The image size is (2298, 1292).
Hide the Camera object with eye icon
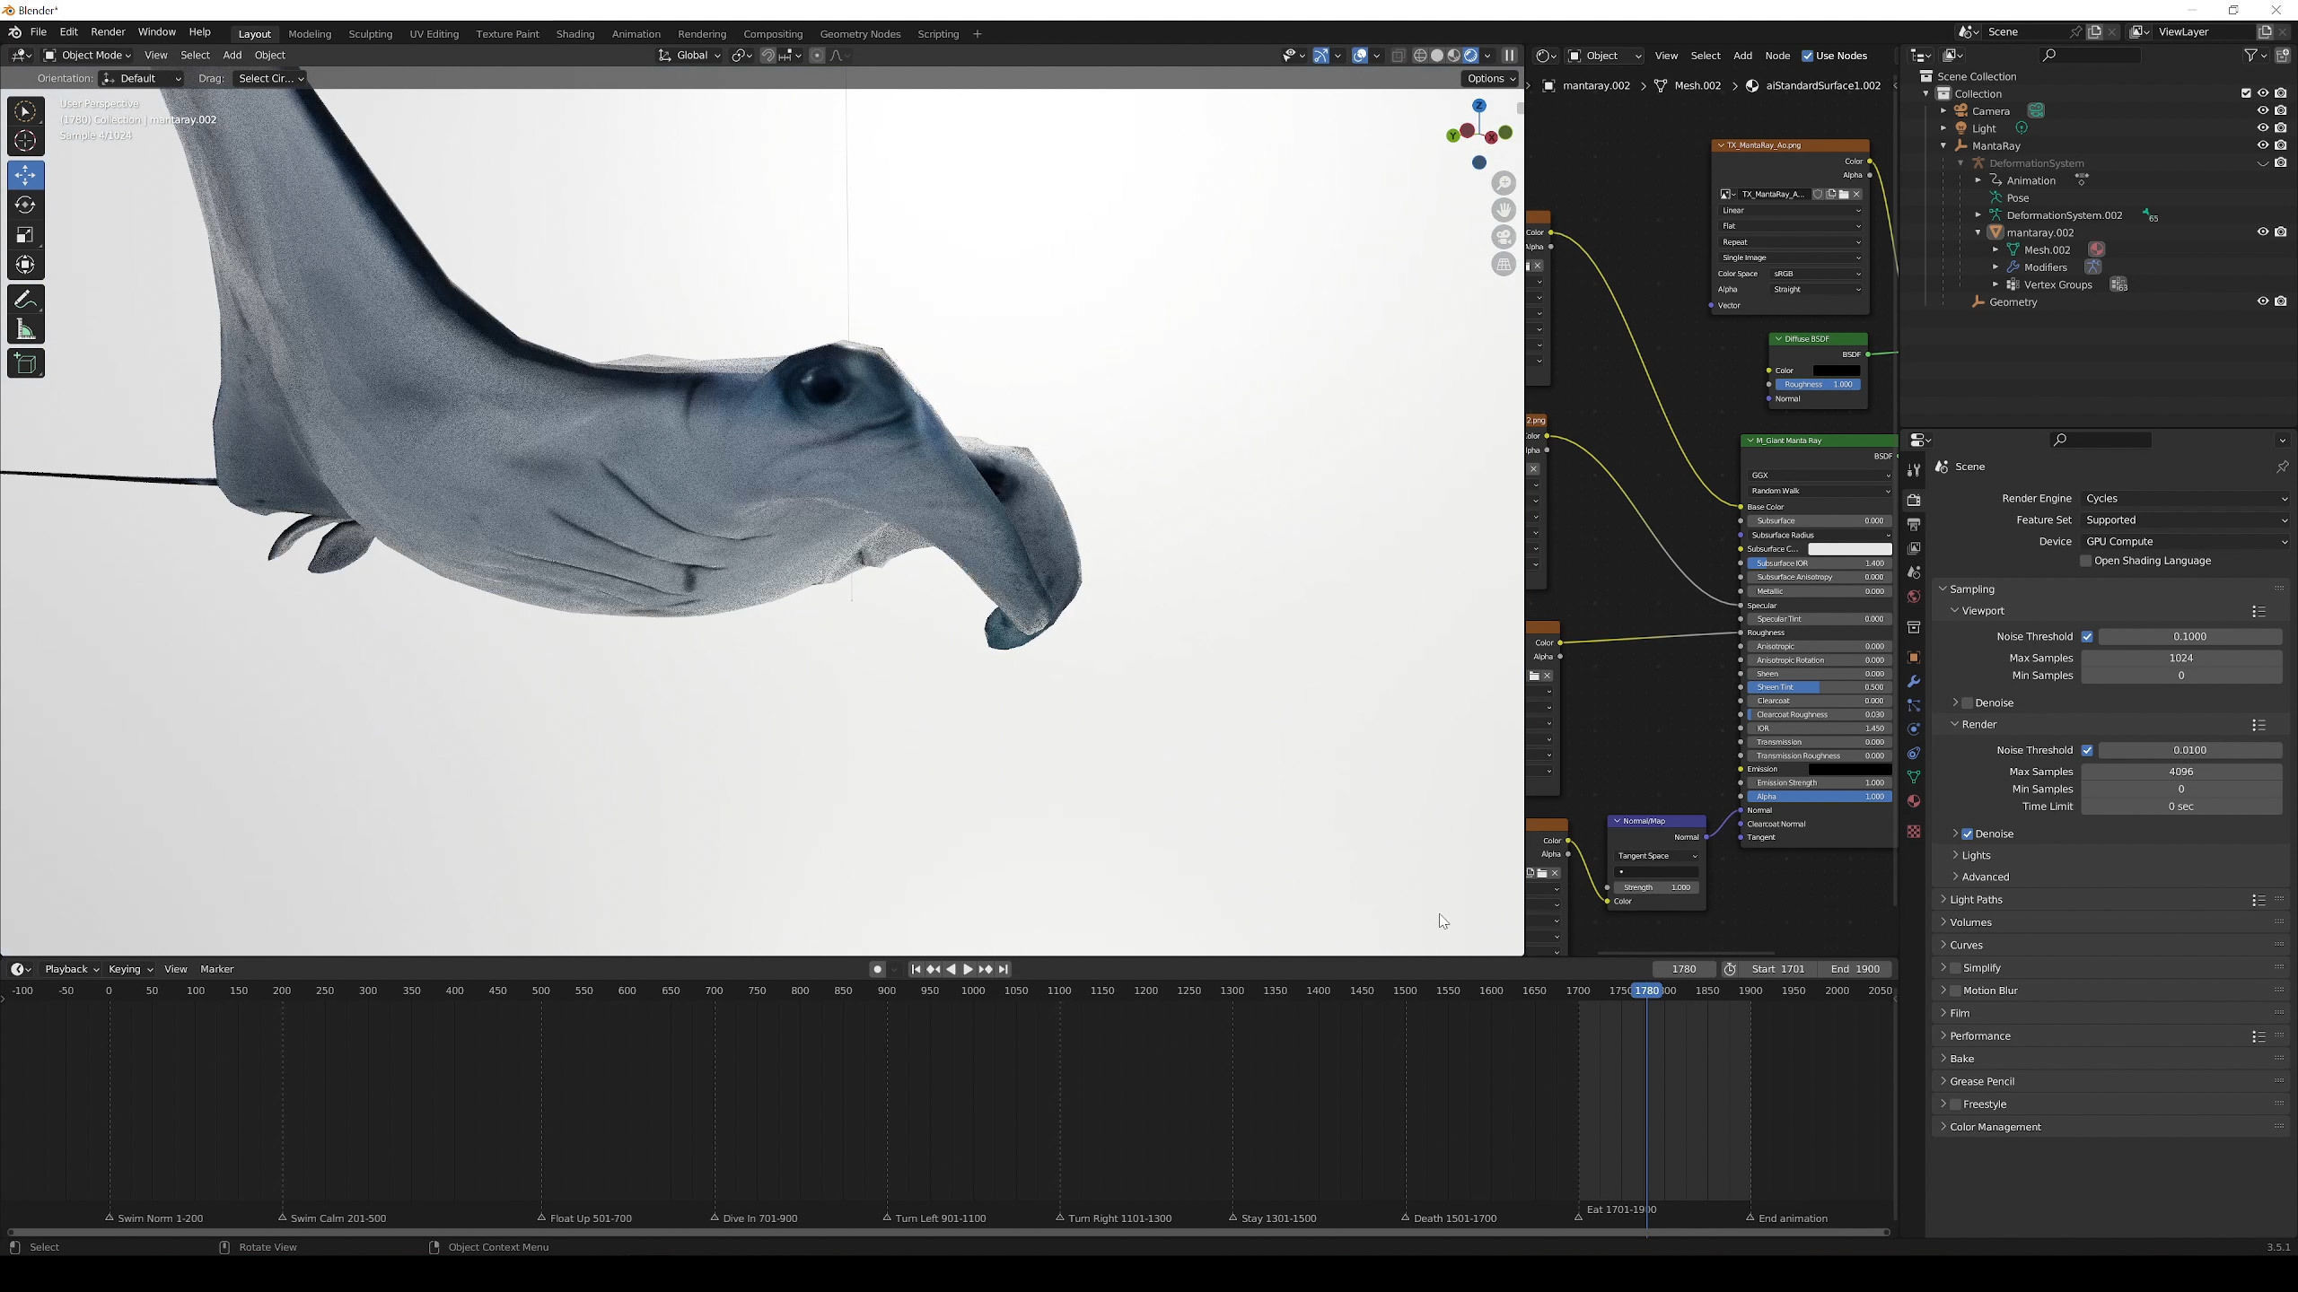click(2262, 111)
